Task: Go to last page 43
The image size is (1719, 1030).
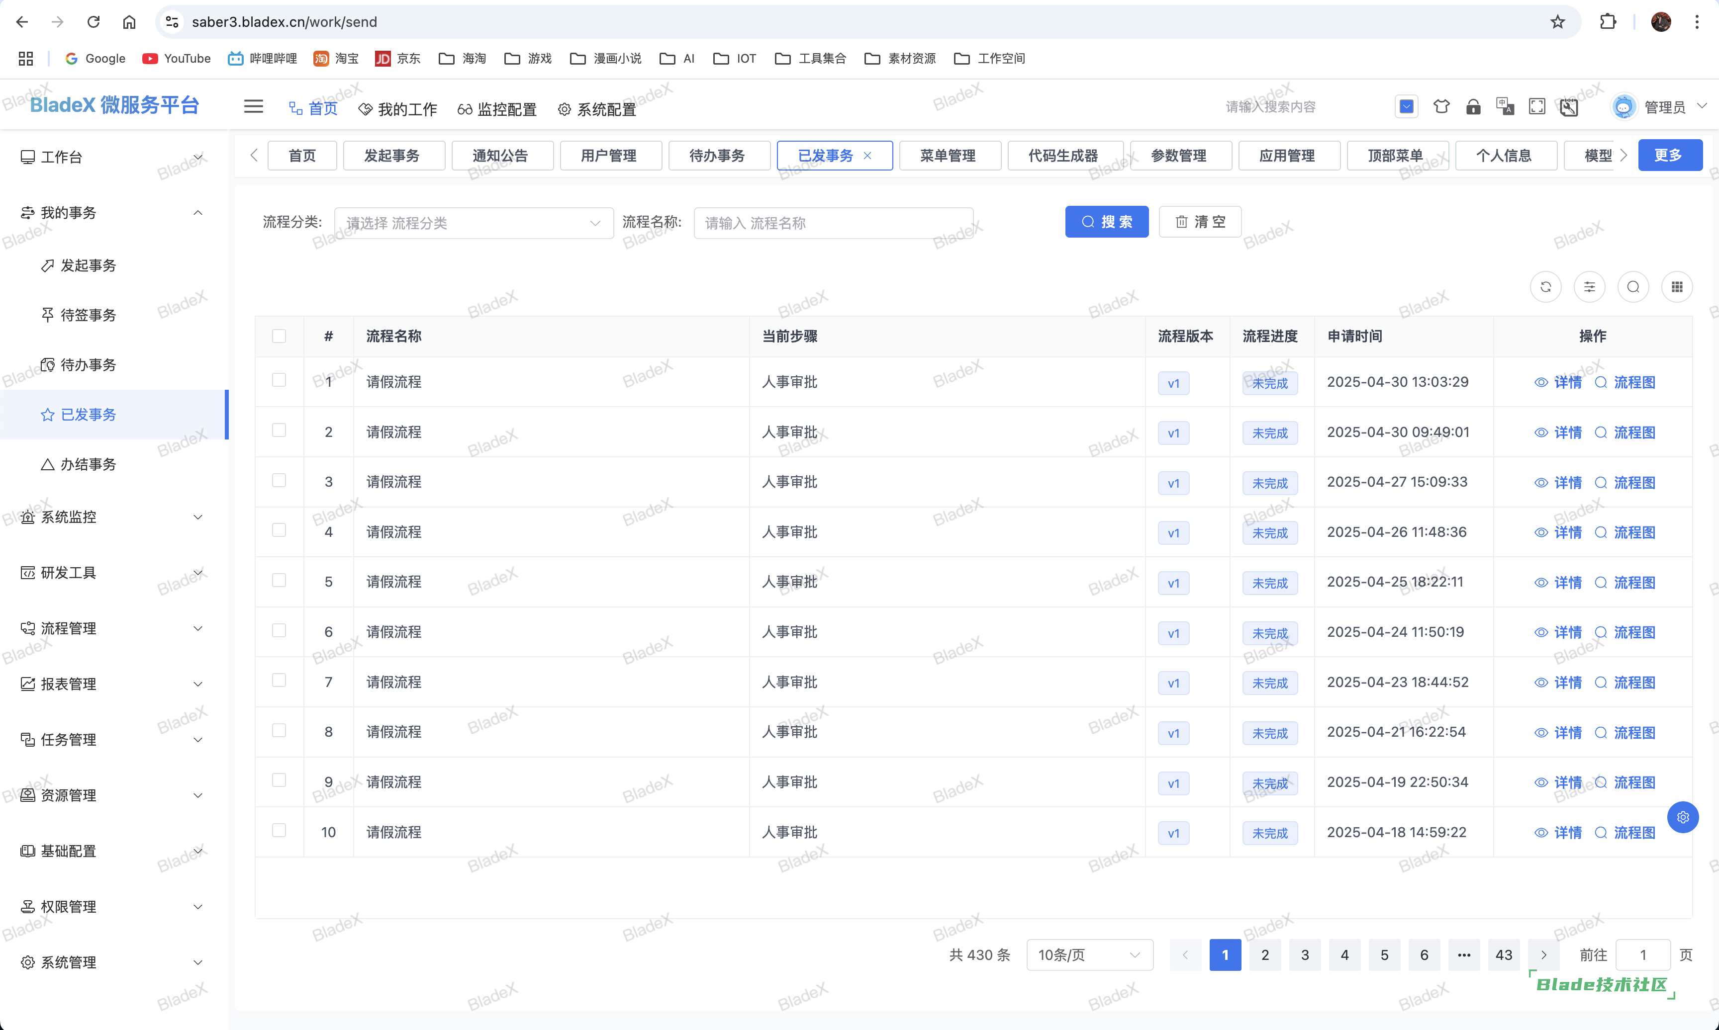Action: (1504, 955)
